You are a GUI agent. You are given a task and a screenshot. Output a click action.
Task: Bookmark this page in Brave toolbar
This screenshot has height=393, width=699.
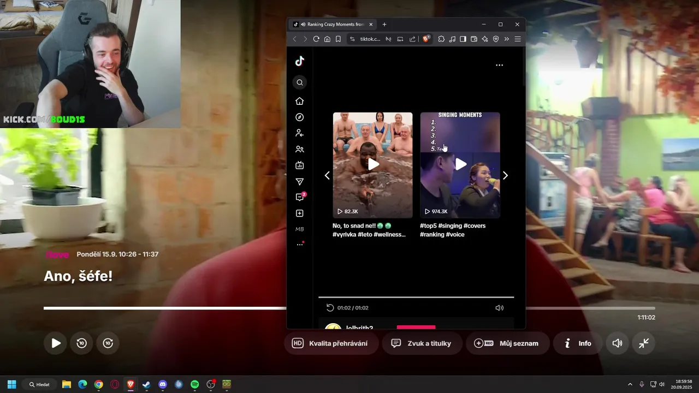(x=338, y=39)
